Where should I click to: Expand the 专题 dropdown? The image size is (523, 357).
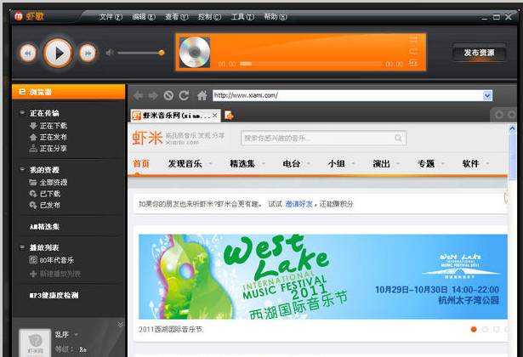point(442,164)
